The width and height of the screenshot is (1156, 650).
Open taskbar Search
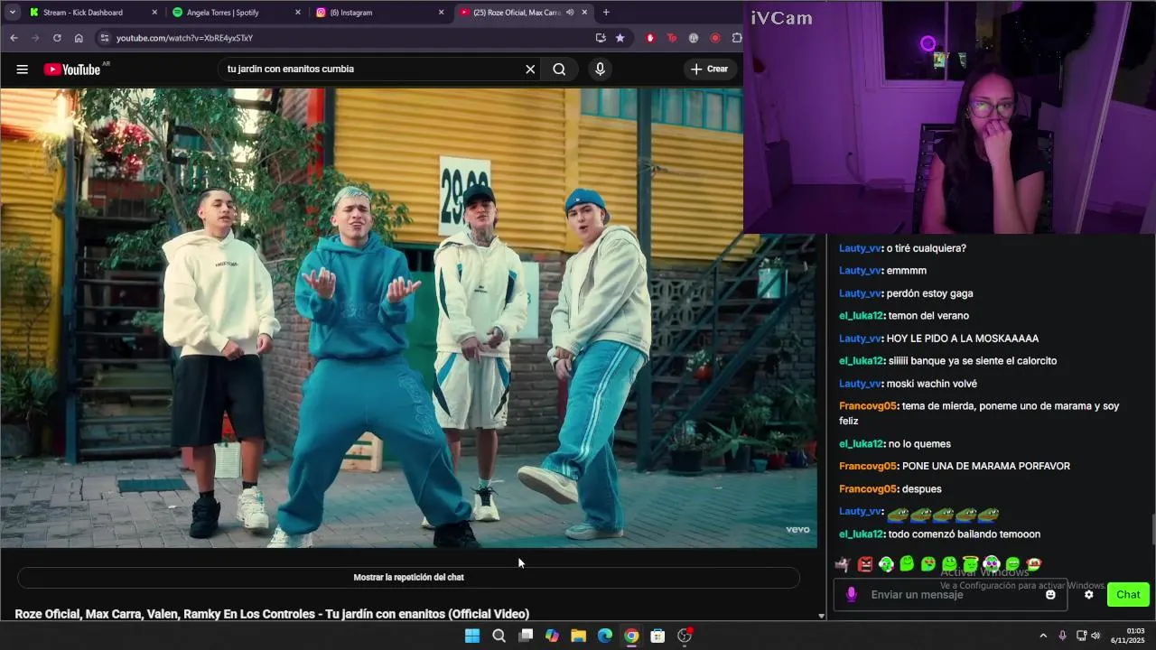(x=499, y=636)
